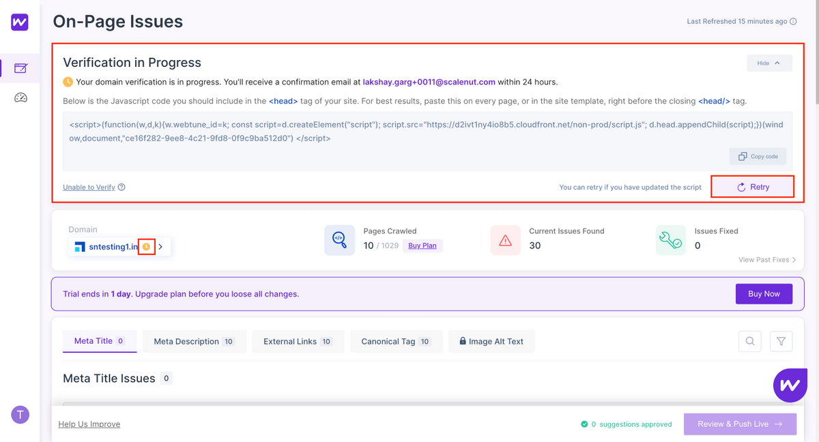The height and width of the screenshot is (442, 819).
Task: Click the Retry button
Action: (753, 187)
